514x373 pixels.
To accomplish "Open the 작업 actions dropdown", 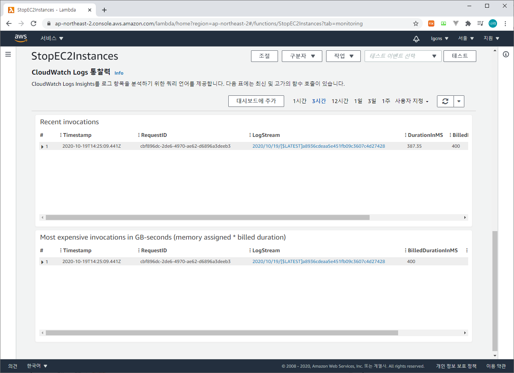I will (343, 56).
